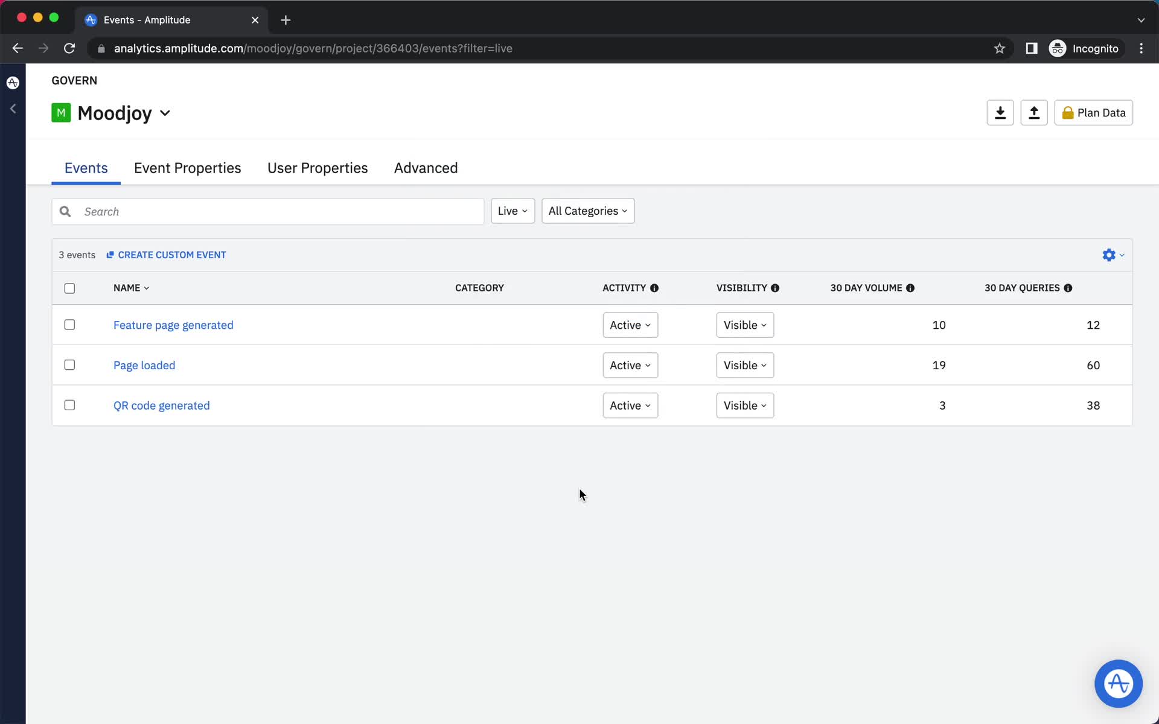
Task: Show Visibility column info icon
Action: click(775, 288)
